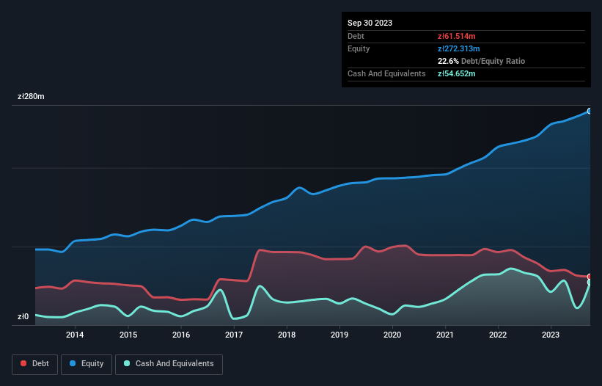This screenshot has height=386, width=602.
Task: Click the 2018 x-axis label
Action: point(287,335)
